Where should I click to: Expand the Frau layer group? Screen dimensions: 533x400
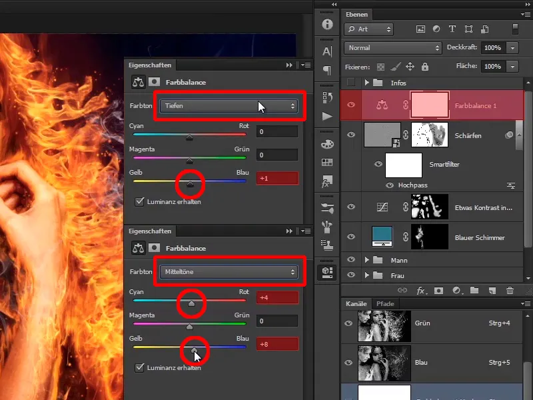coord(366,275)
